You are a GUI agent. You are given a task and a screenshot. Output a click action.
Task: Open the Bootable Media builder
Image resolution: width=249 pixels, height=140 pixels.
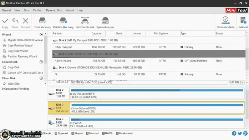(225, 23)
